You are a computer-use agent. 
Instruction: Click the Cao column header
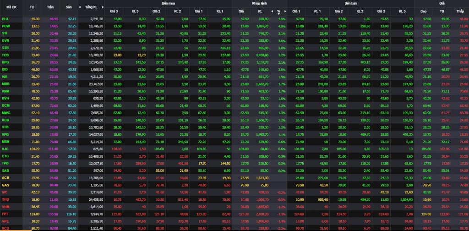pos(423,11)
